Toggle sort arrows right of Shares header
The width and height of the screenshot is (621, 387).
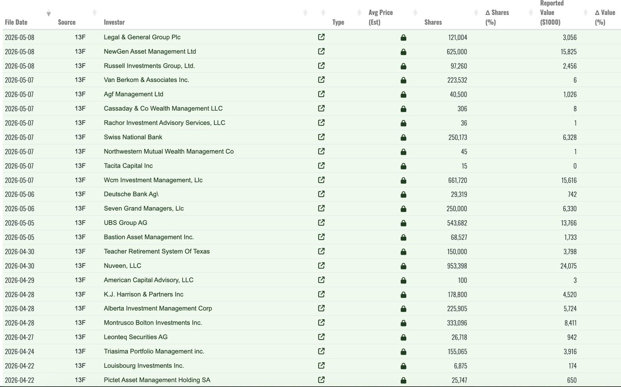click(x=476, y=13)
